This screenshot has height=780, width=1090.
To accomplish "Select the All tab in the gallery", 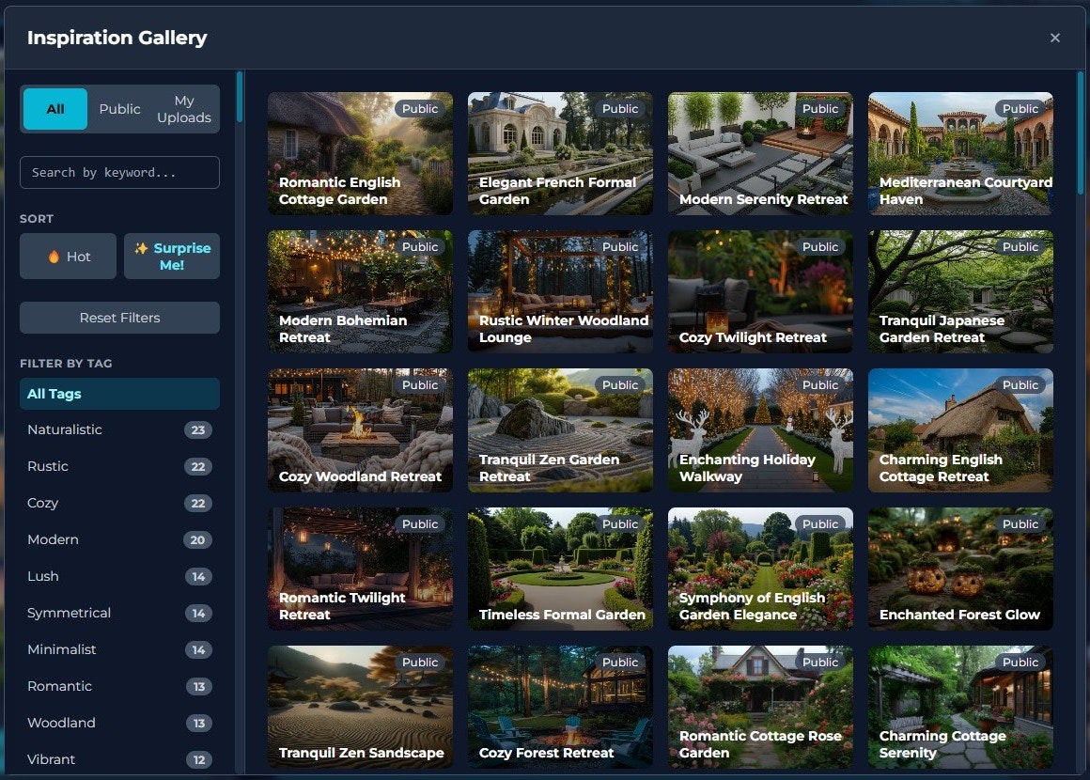I will pyautogui.click(x=54, y=108).
